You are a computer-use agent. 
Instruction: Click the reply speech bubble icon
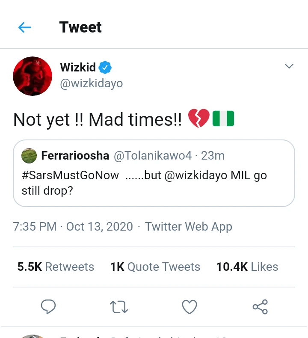point(48,306)
